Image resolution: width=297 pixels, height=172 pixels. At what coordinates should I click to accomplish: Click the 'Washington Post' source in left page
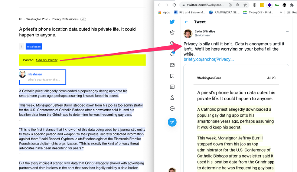pyautogui.click(x=37, y=19)
